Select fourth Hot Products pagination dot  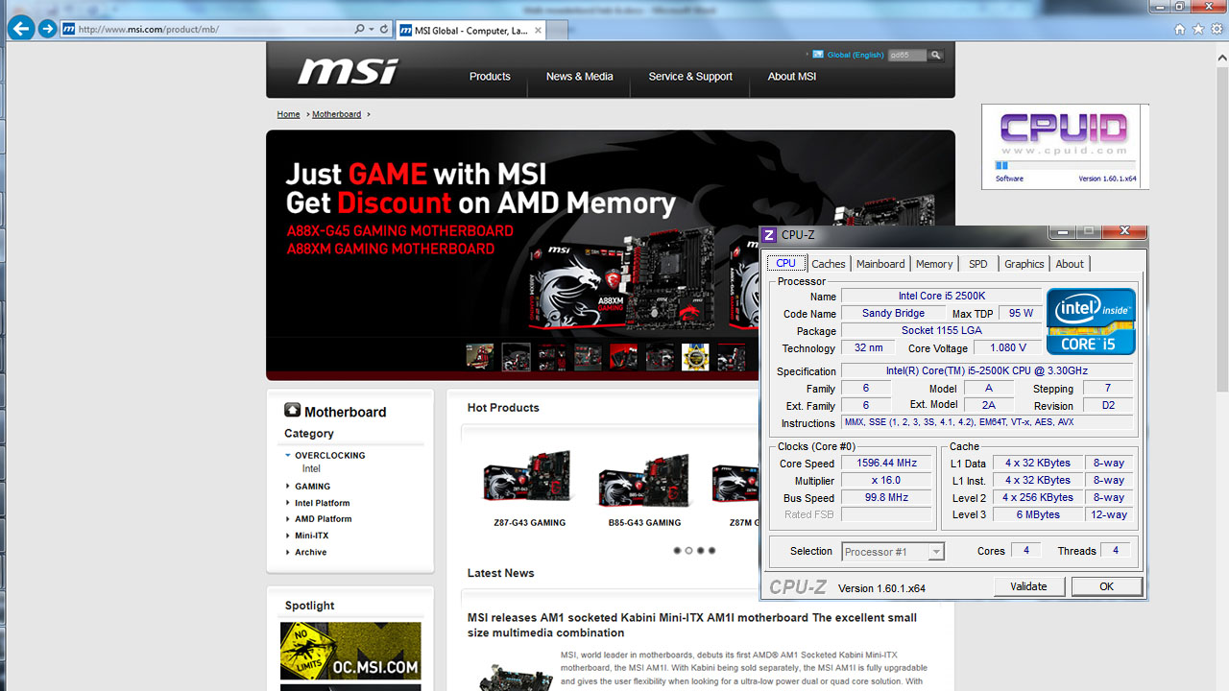(x=711, y=551)
